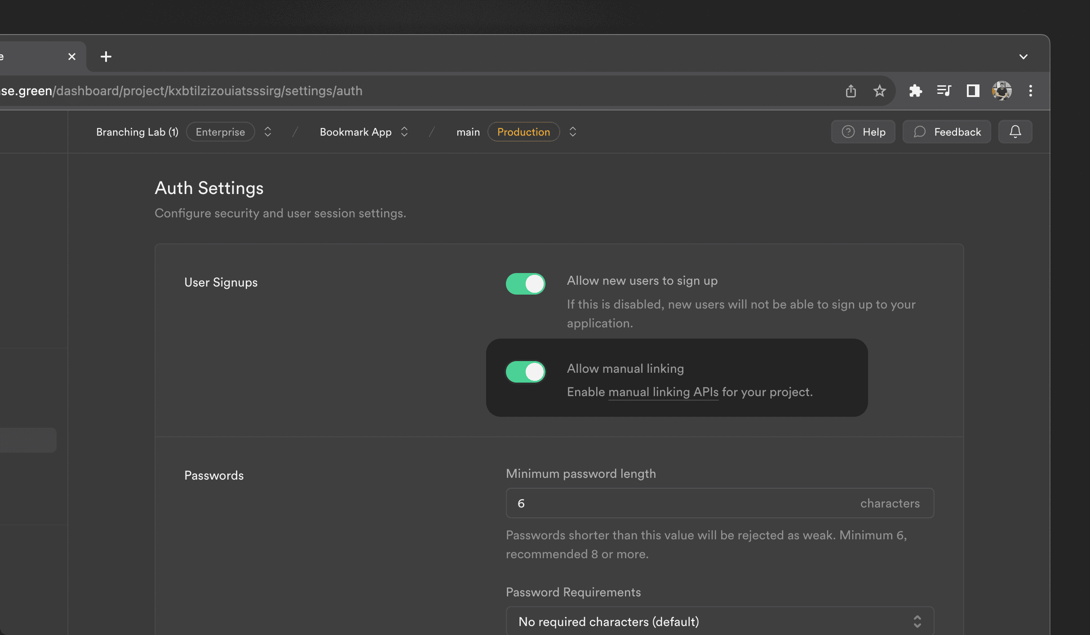Close the current browser tab
The height and width of the screenshot is (635, 1090).
click(x=72, y=57)
